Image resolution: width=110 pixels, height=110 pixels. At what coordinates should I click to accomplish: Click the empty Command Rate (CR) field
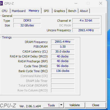coord(63,76)
